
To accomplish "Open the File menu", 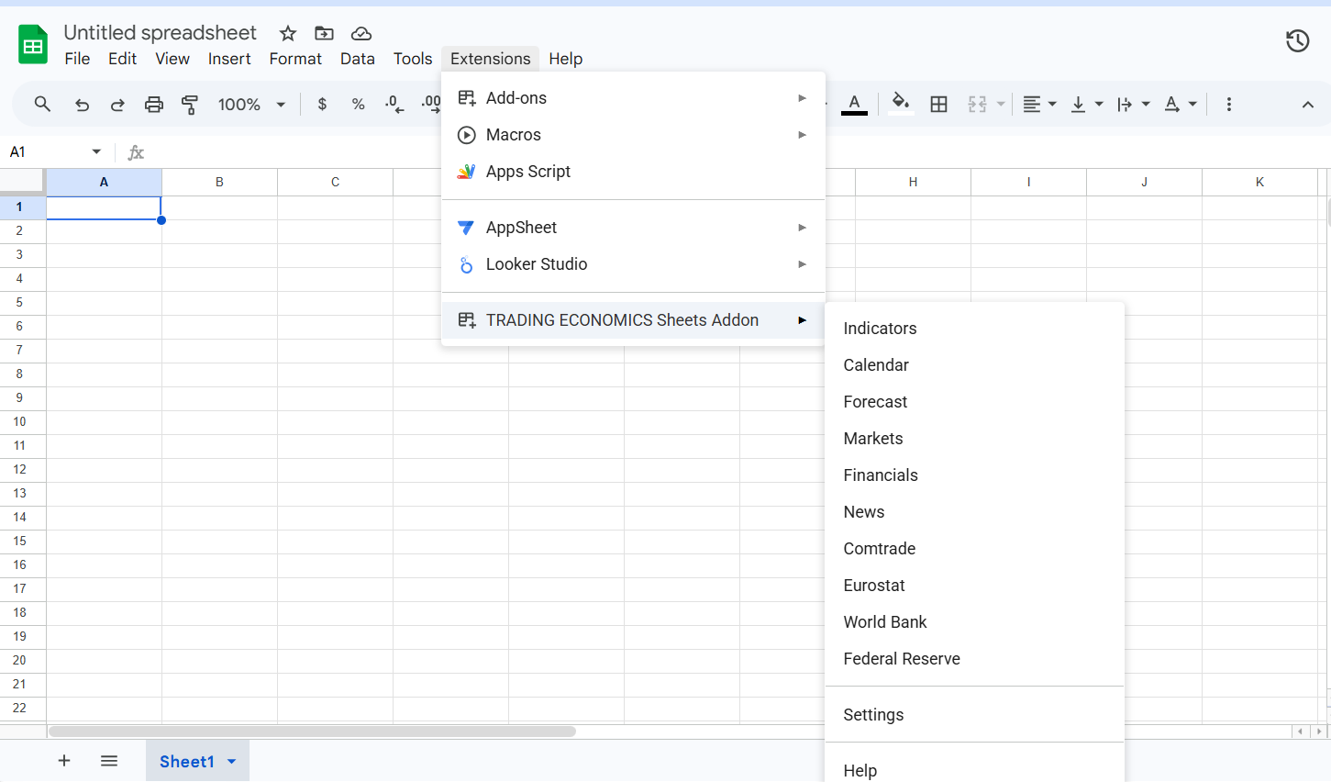I will (77, 59).
